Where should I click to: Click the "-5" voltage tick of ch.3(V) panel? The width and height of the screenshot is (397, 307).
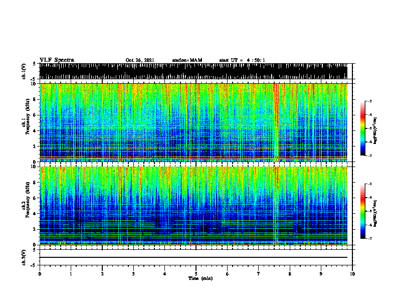[x=34, y=265]
